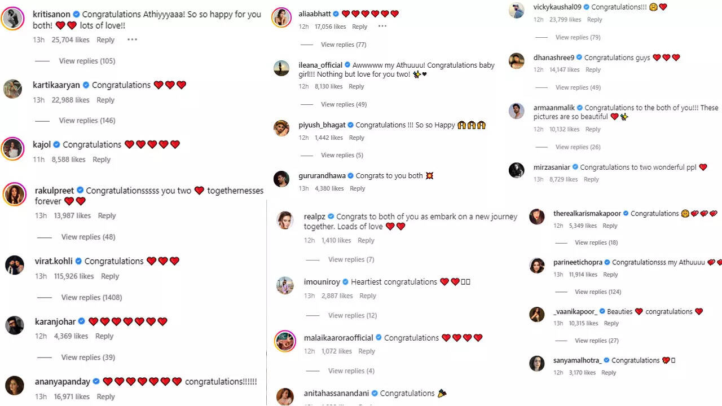
Task: Open vickykaushal09's profile picture
Action: tap(516, 11)
